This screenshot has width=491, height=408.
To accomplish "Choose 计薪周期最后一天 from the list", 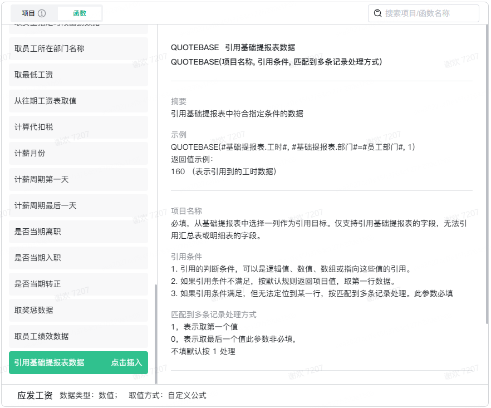I will pos(78,205).
